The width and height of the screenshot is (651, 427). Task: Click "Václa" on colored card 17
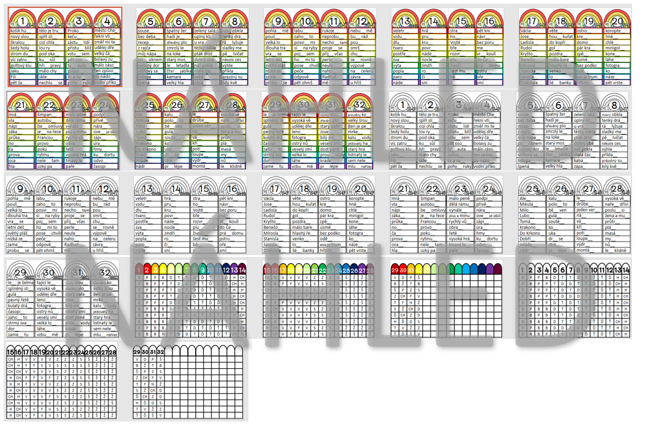(526, 31)
